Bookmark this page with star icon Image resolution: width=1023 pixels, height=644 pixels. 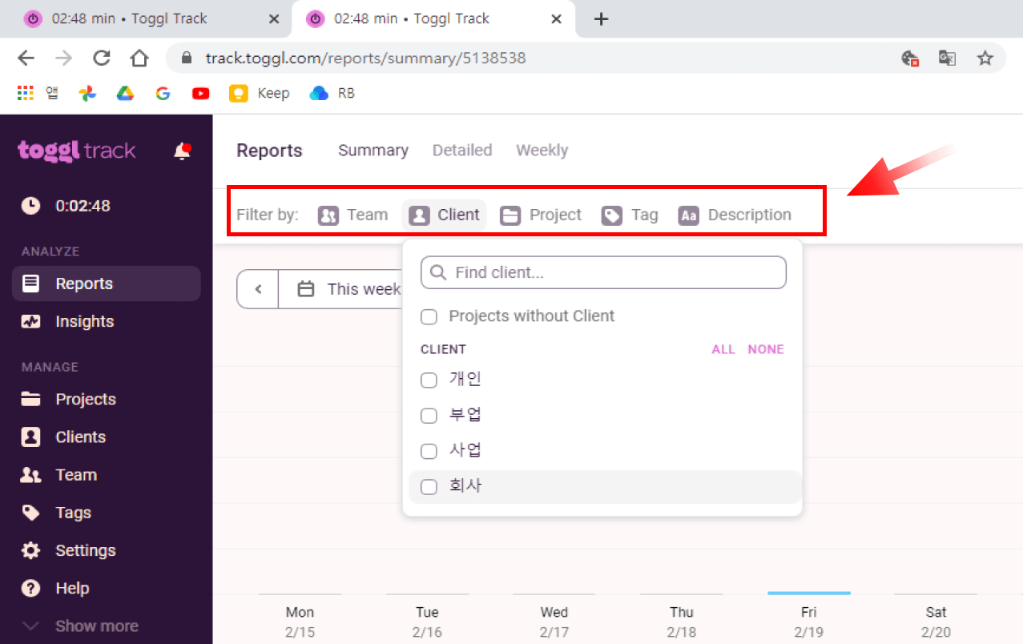point(985,58)
